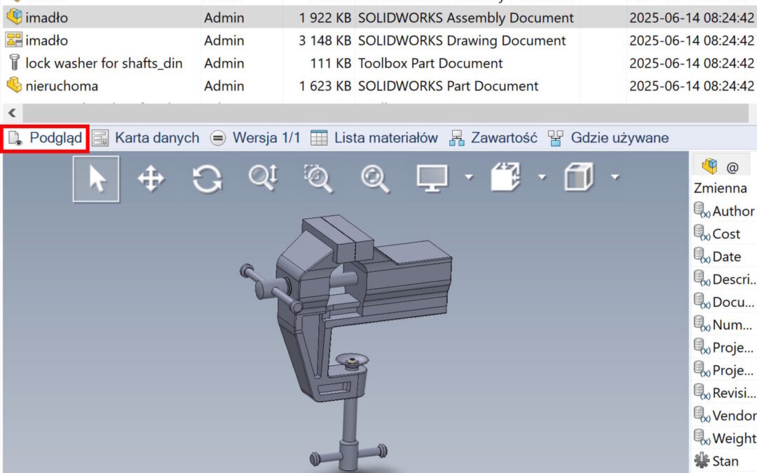This screenshot has width=757, height=473.
Task: Open the Gdzie używane tab
Action: pos(608,138)
